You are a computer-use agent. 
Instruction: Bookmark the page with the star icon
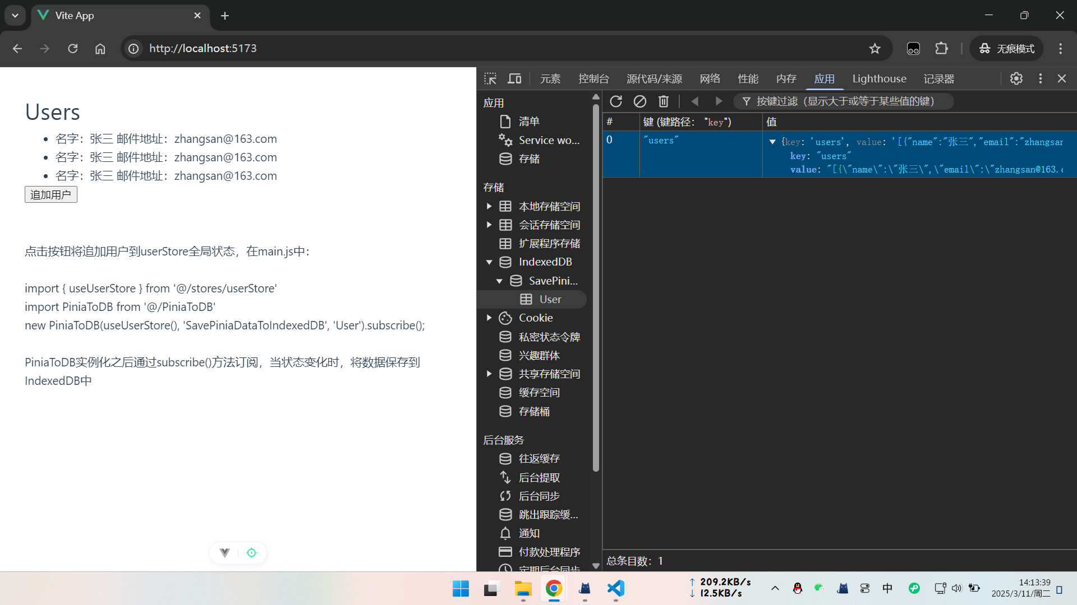coord(875,48)
